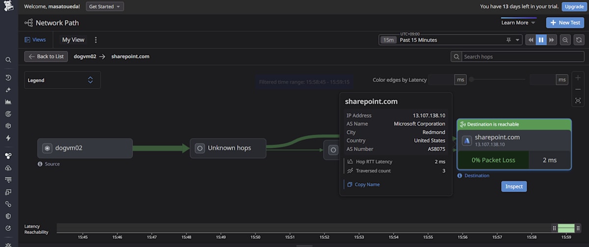This screenshot has width=589, height=247.
Task: Click the Destination info label
Action: tap(473, 175)
